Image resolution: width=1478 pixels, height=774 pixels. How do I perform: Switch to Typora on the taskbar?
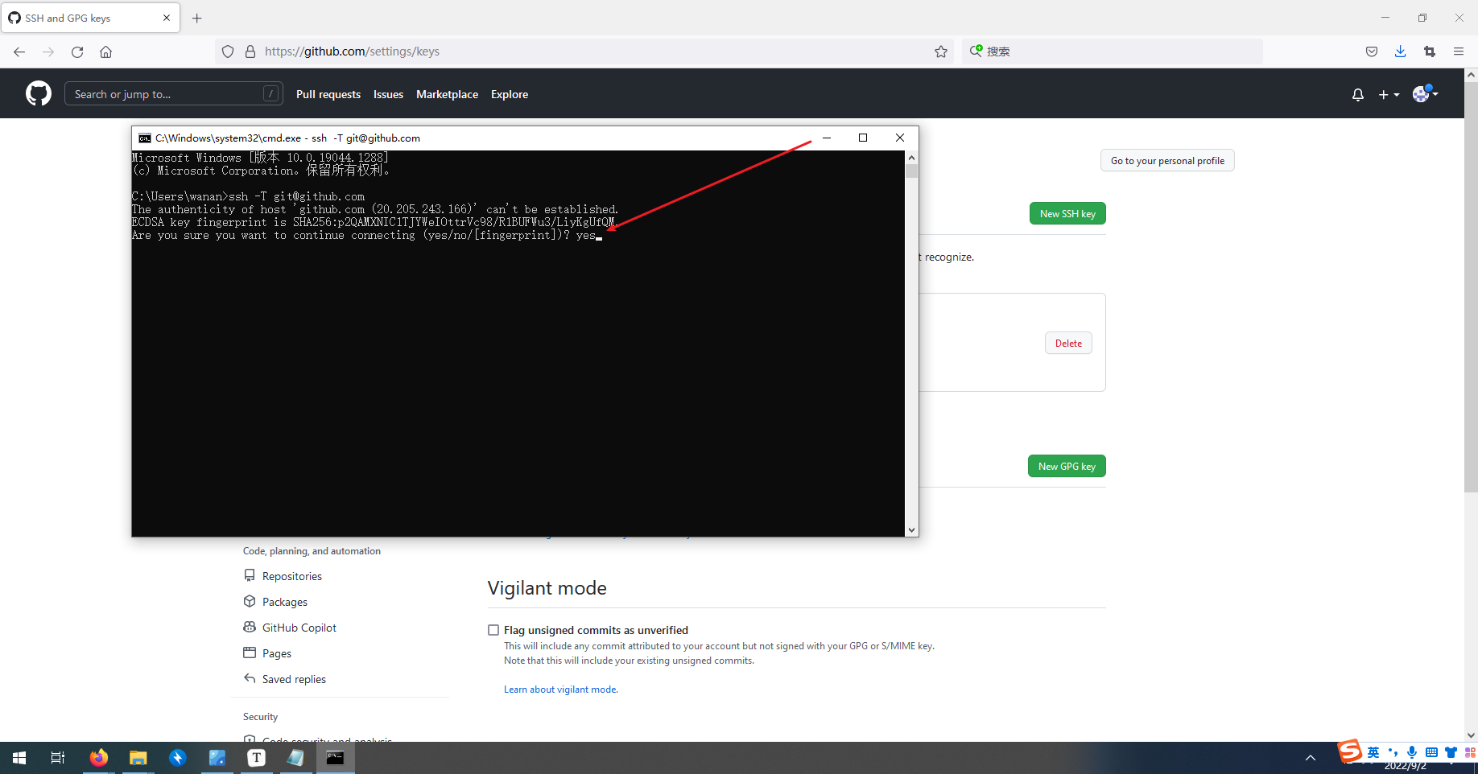click(257, 758)
